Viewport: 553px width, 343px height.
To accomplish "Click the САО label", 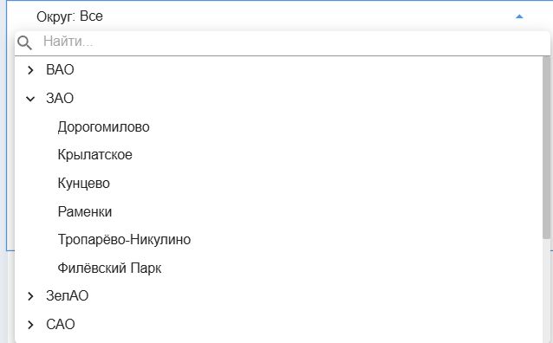I will point(61,324).
